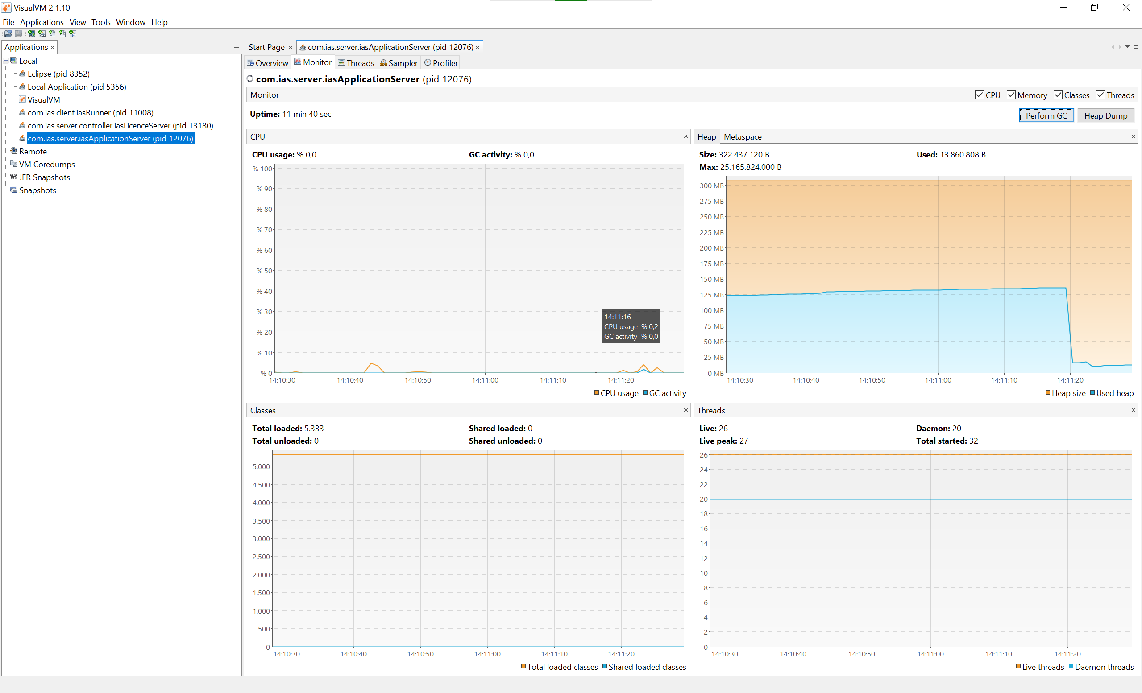This screenshot has width=1142, height=693.
Task: Click the Load Snapshot toolbar icon
Action: tap(8, 34)
